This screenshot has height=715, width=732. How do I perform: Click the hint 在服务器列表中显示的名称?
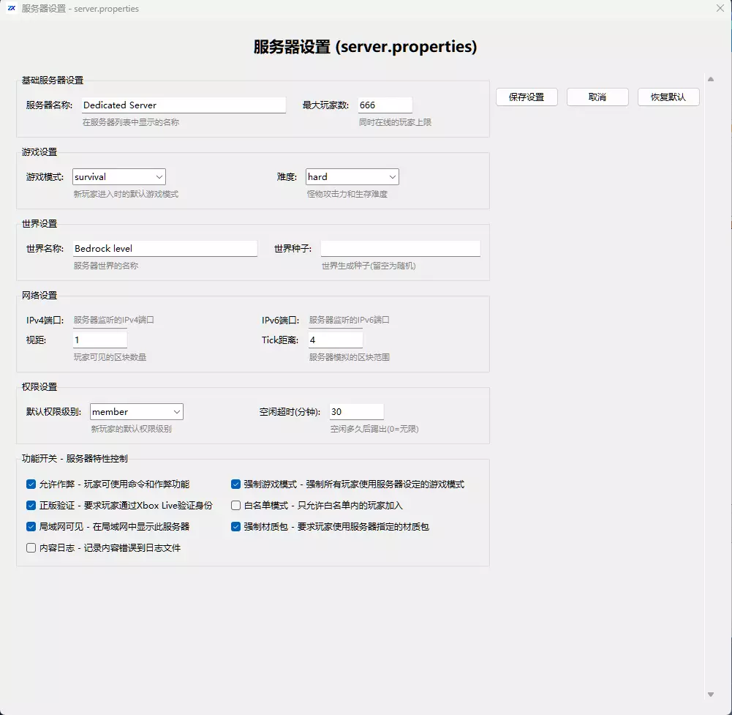click(131, 122)
